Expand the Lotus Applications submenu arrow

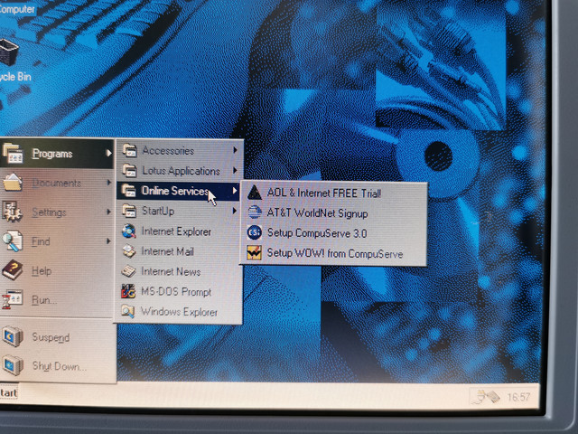tap(235, 171)
